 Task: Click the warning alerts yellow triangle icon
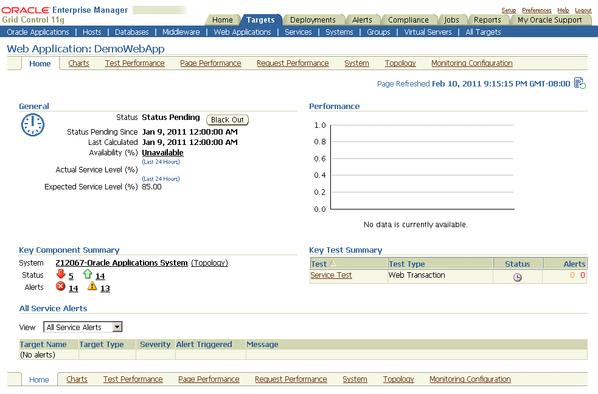92,286
